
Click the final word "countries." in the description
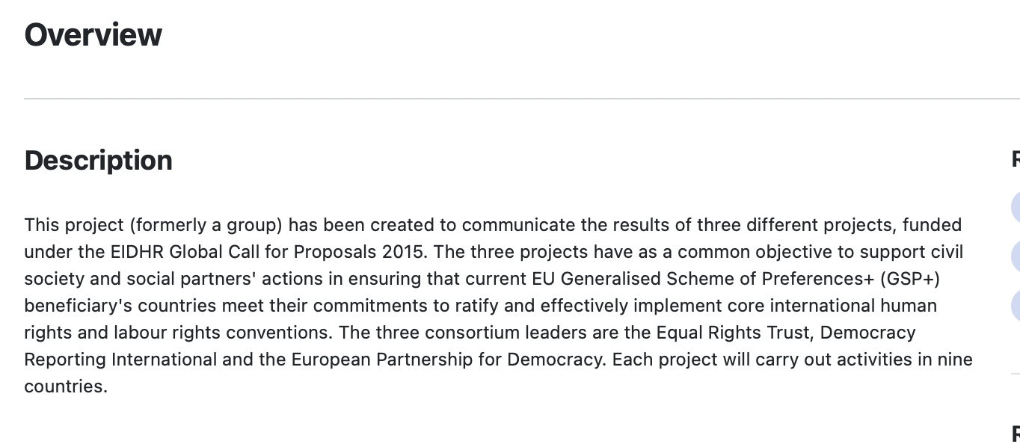tap(66, 386)
